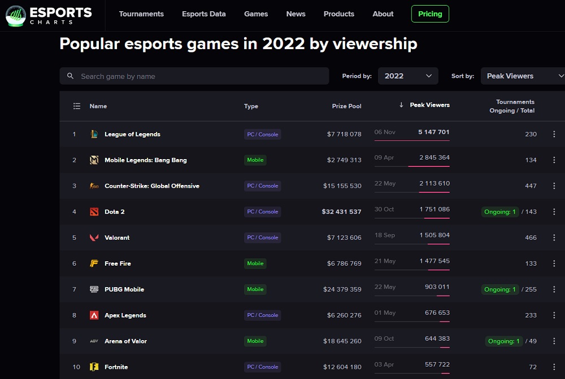Open the Fortnite game page

(x=116, y=367)
